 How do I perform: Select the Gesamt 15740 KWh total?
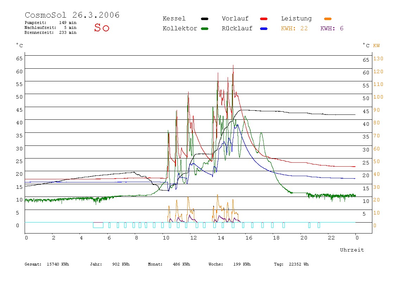pyautogui.click(x=47, y=264)
